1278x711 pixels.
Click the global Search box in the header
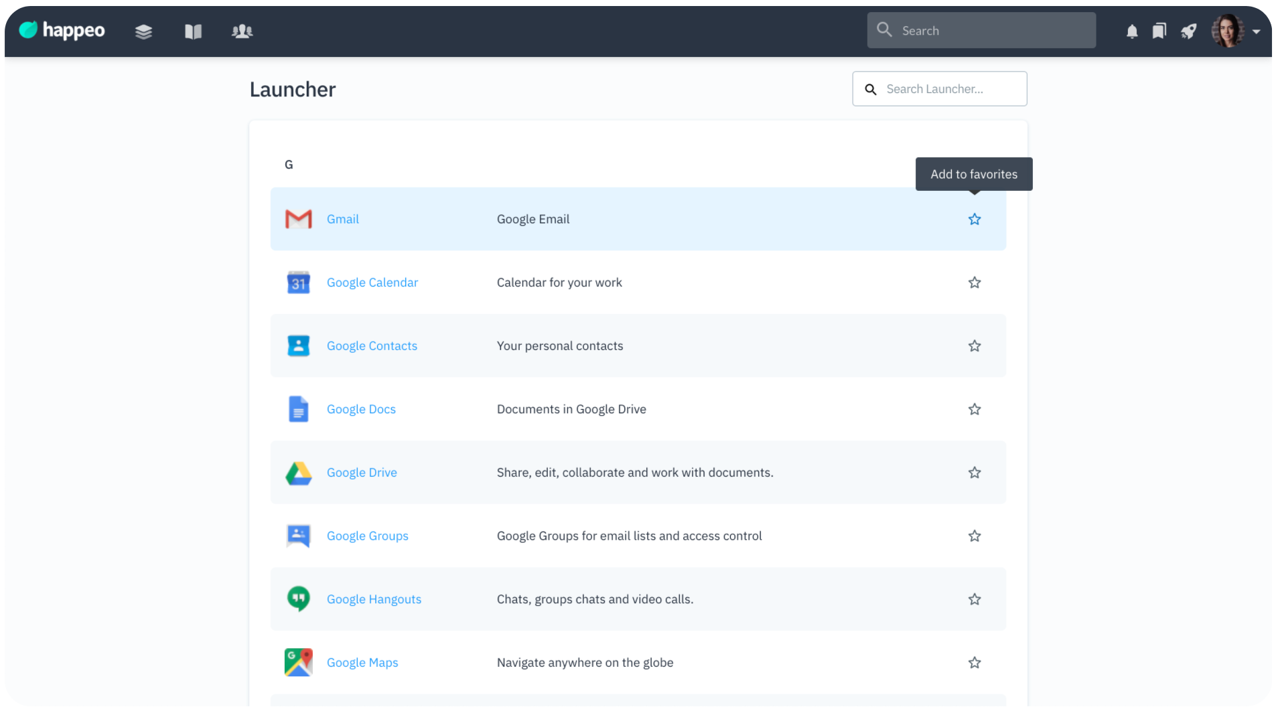(x=991, y=31)
